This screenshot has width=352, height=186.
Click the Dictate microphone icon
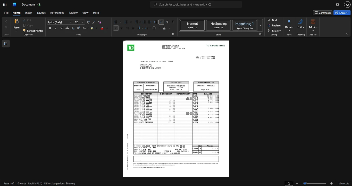[289, 22]
